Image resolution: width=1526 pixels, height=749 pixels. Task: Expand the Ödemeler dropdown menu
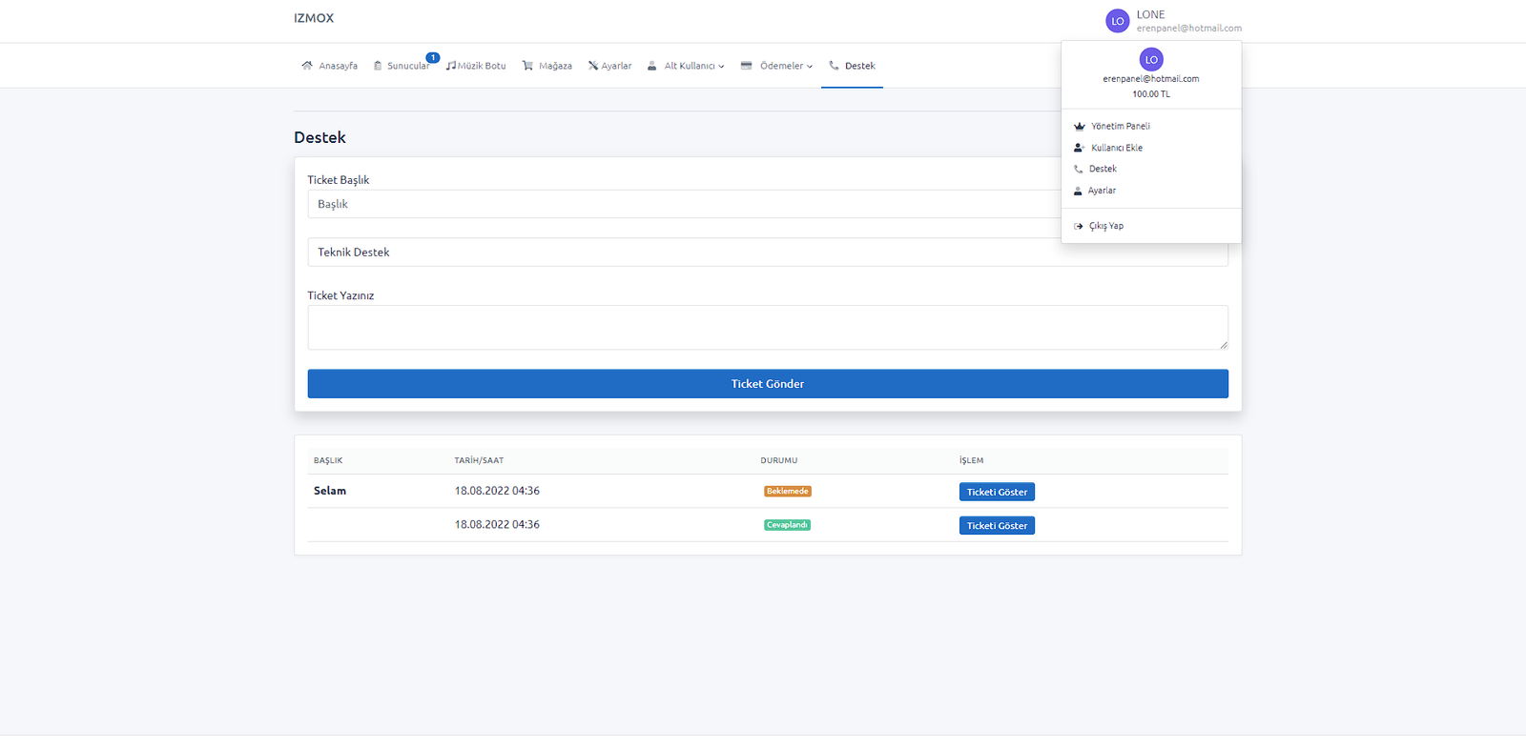(x=785, y=66)
